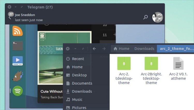194x110 pixels.
Task: Open Joe Sneddon chat header name
Action: click(25, 15)
